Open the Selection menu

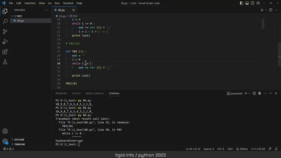pos(30,3)
